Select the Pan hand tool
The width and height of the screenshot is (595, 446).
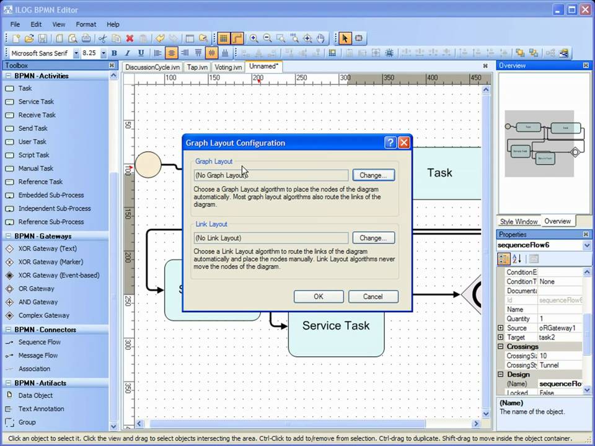320,38
